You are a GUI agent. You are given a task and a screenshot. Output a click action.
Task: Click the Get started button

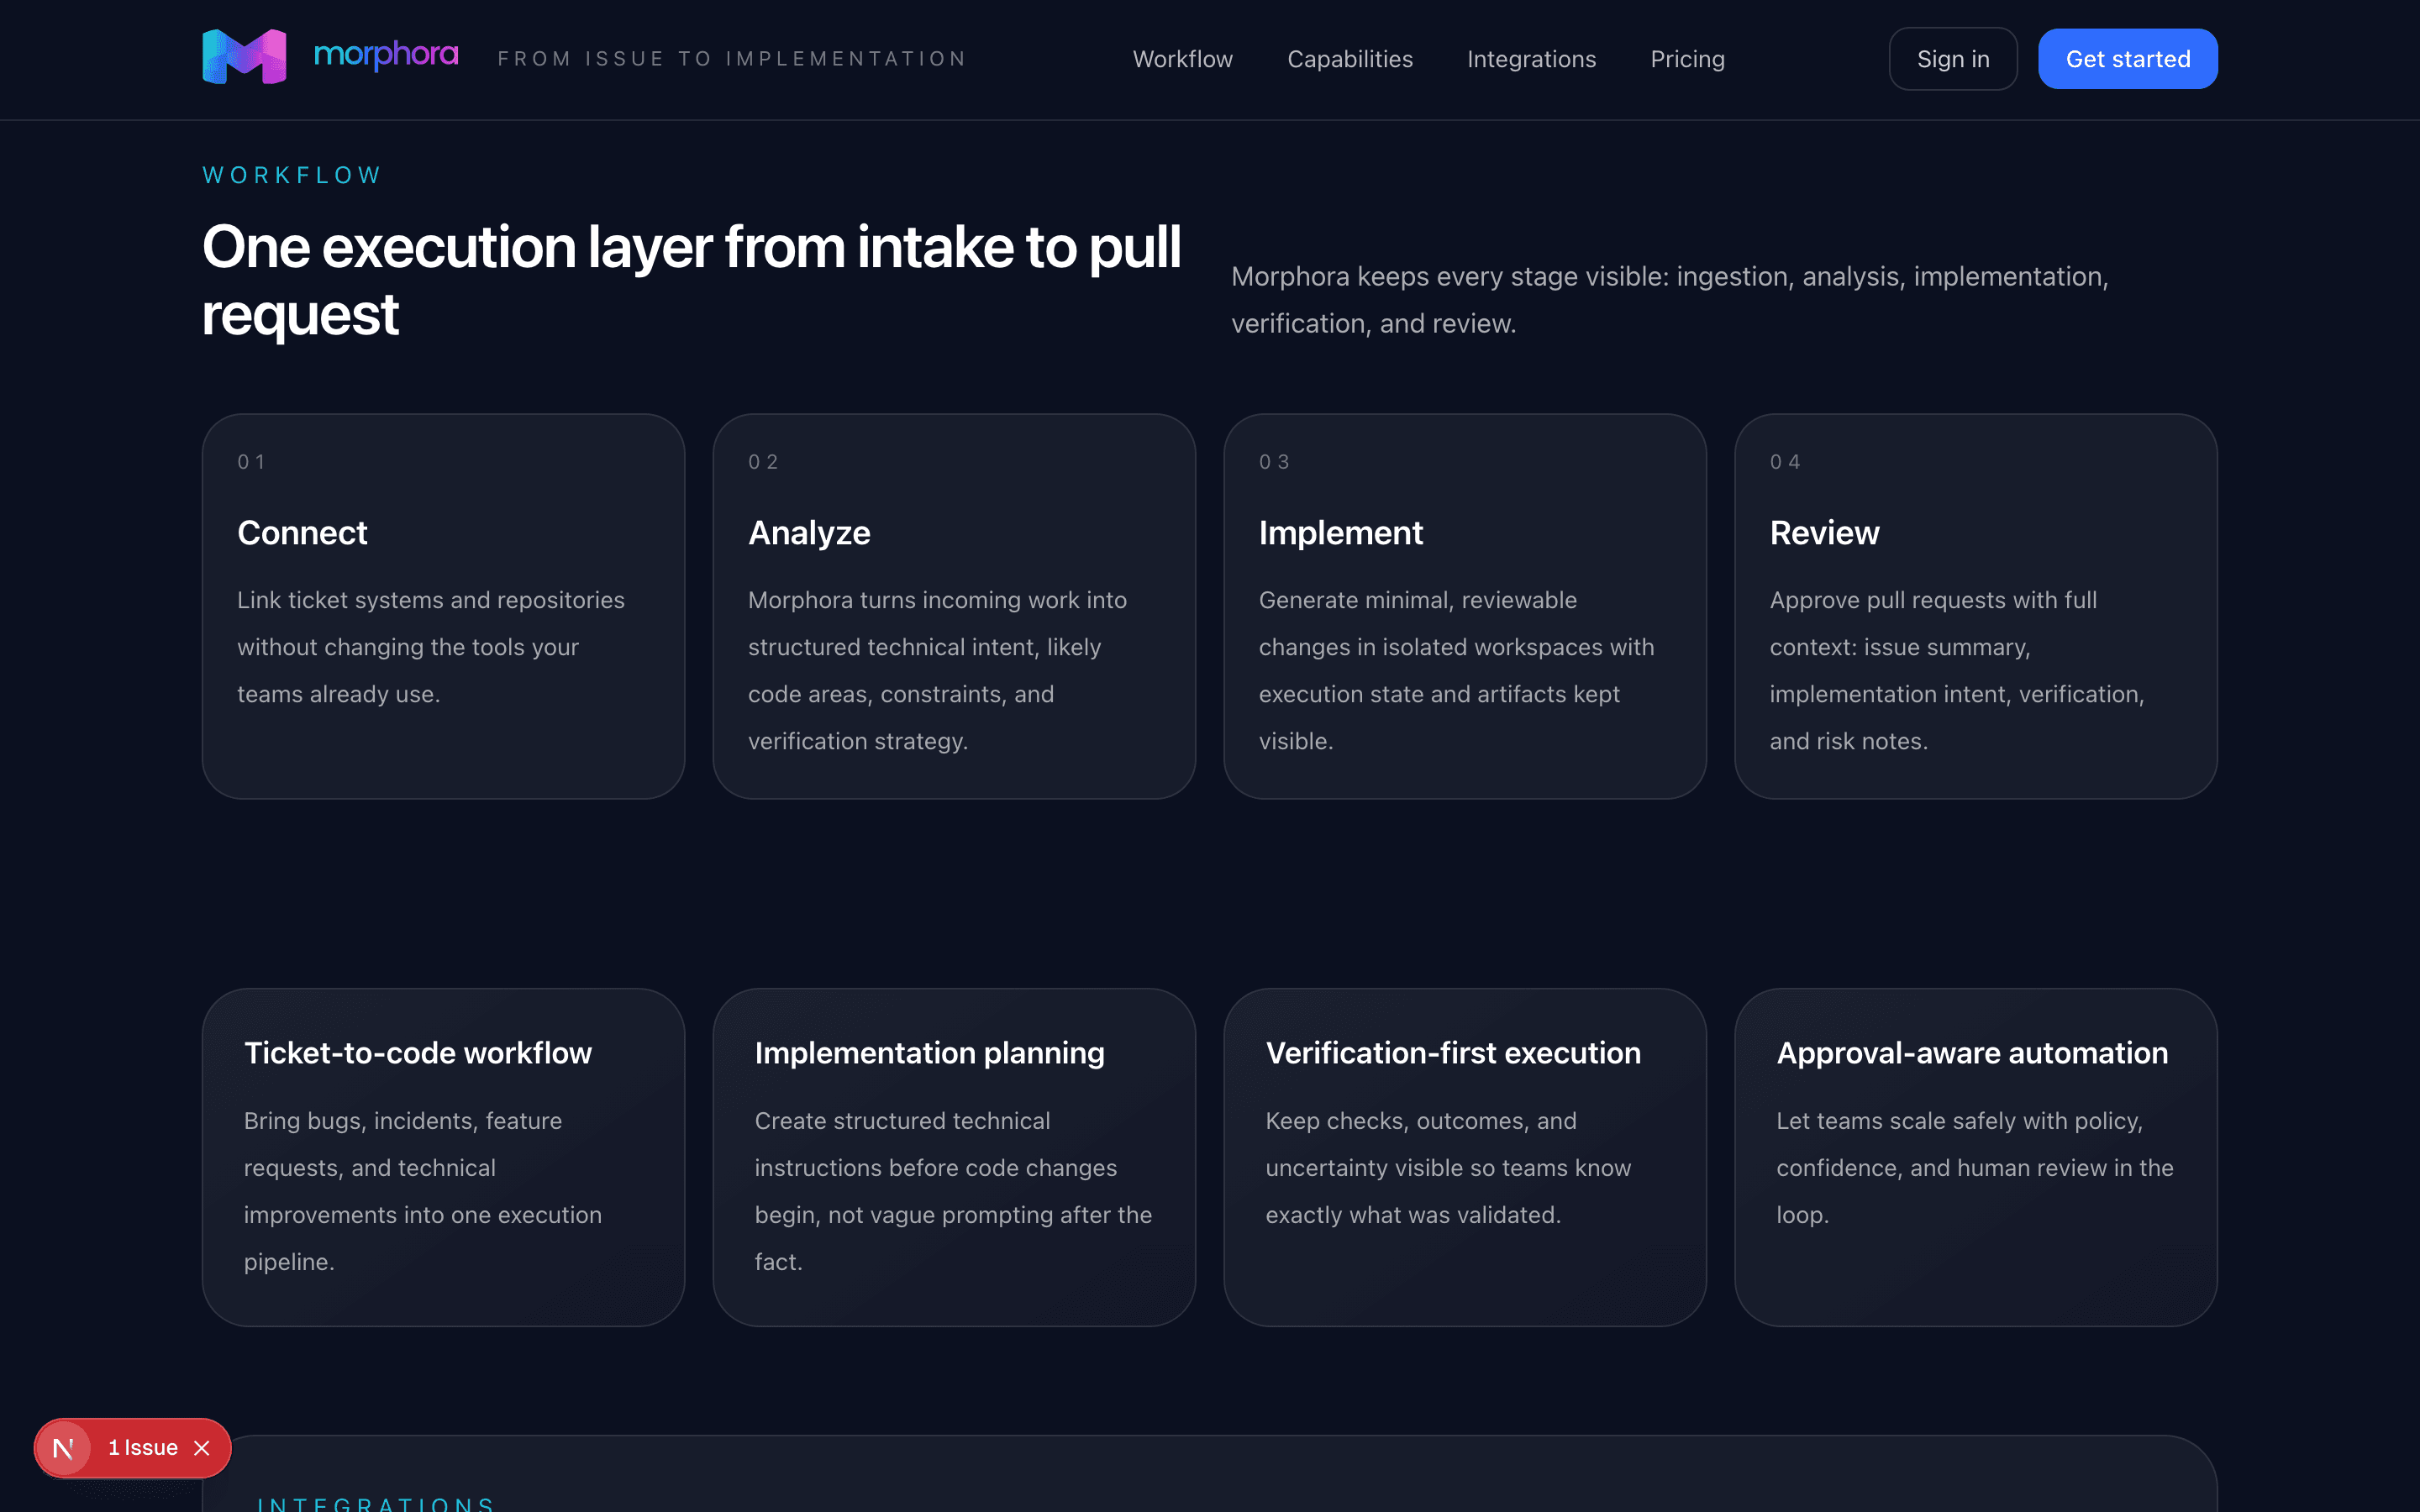(x=2127, y=58)
